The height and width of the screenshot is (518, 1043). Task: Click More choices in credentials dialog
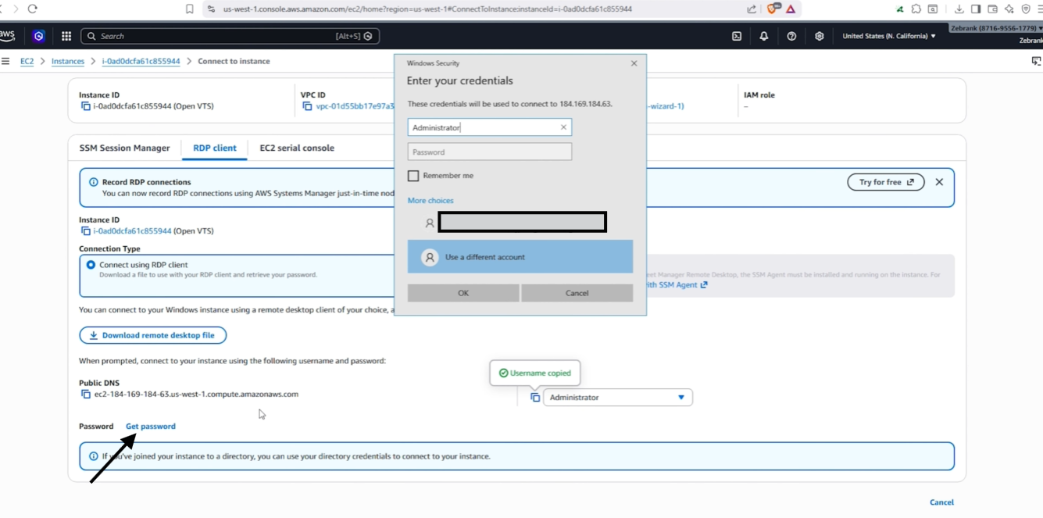[x=430, y=201]
